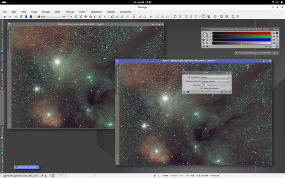Viewport: 285px width, 178px height.
Task: Select the Zoom Out tool in toolbar
Action: click(x=81, y=17)
